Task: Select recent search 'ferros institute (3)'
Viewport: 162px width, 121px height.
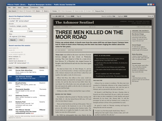Action: (15, 56)
